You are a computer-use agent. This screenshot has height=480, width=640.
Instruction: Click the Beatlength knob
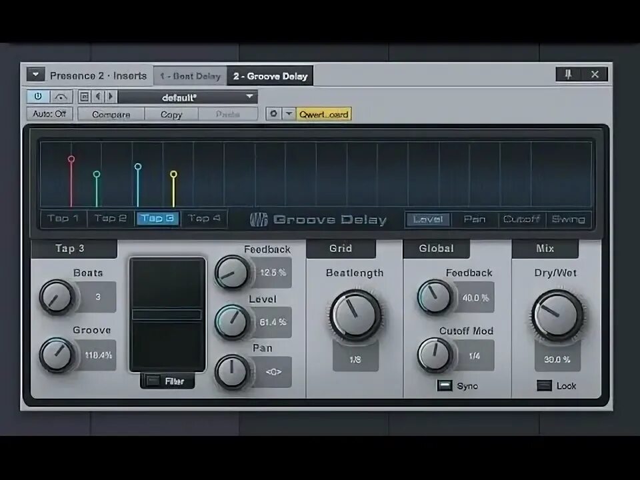355,315
